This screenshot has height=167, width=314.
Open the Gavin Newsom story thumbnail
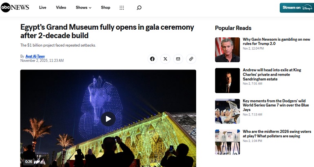point(227,50)
